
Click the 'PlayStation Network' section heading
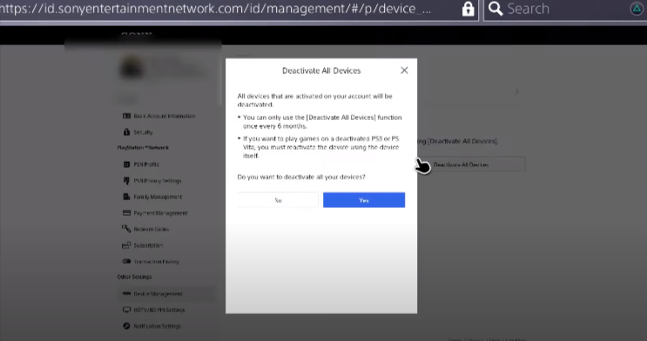[x=143, y=148]
